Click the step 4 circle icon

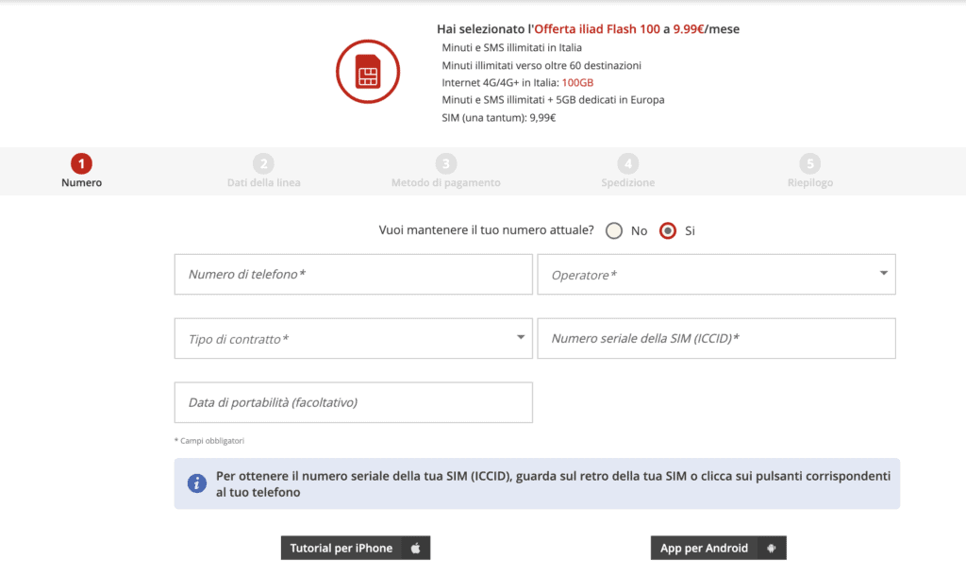point(628,163)
